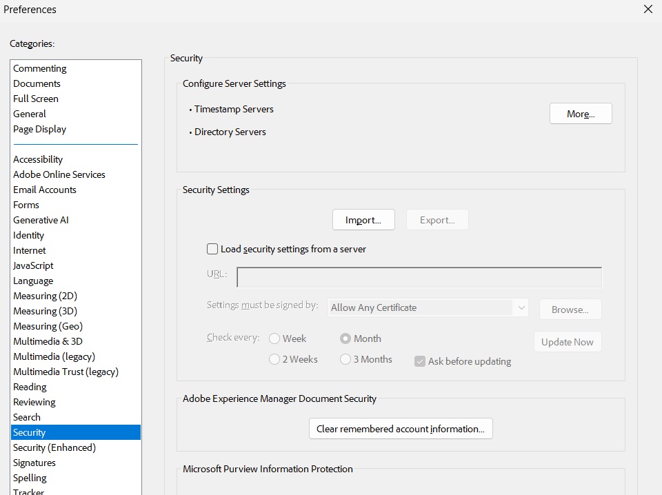662x495 pixels.
Task: Click the Update Now button
Action: pos(568,342)
